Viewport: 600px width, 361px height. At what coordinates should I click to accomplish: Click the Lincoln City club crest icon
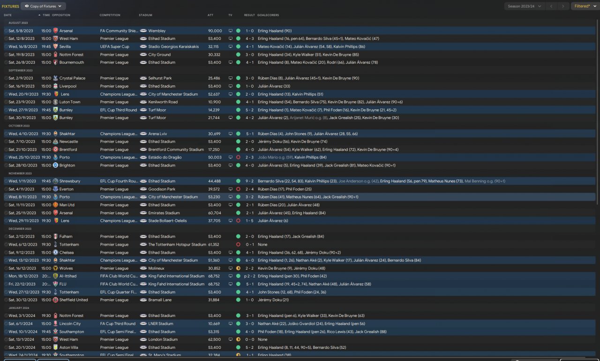[x=55, y=324]
